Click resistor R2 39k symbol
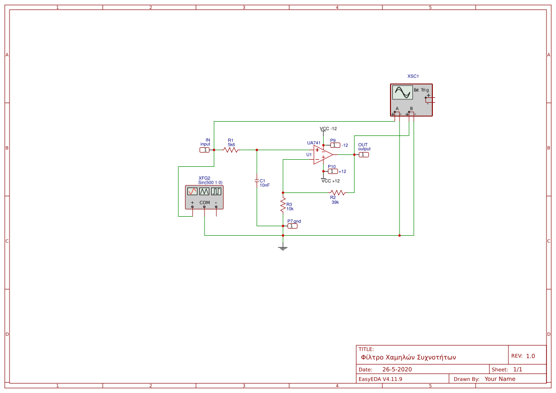The image size is (556, 393). (337, 192)
